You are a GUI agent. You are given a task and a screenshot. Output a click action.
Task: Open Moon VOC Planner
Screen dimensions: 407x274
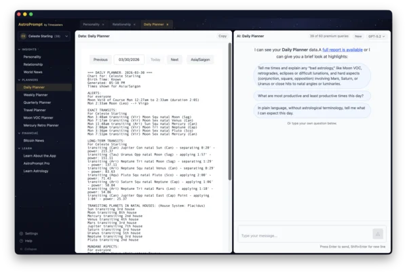[38, 117]
